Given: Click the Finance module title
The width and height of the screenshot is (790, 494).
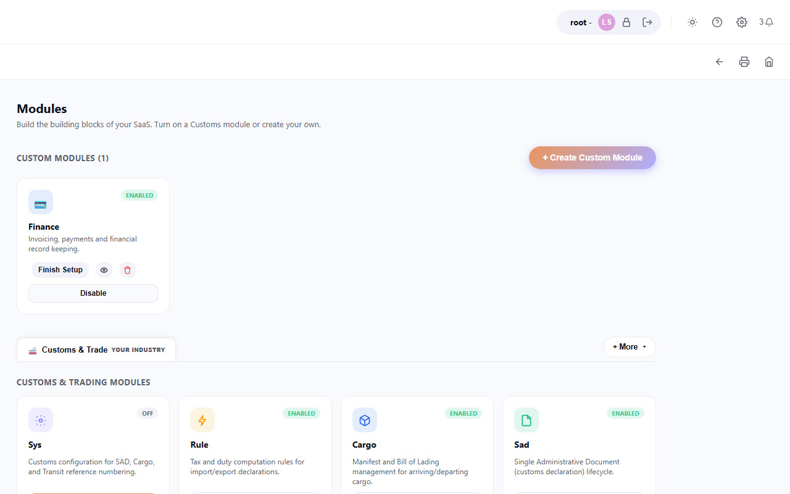Looking at the screenshot, I should point(44,227).
